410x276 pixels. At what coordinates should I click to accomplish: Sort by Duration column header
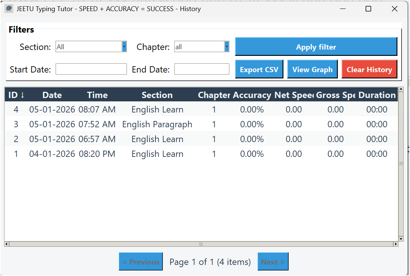point(377,95)
